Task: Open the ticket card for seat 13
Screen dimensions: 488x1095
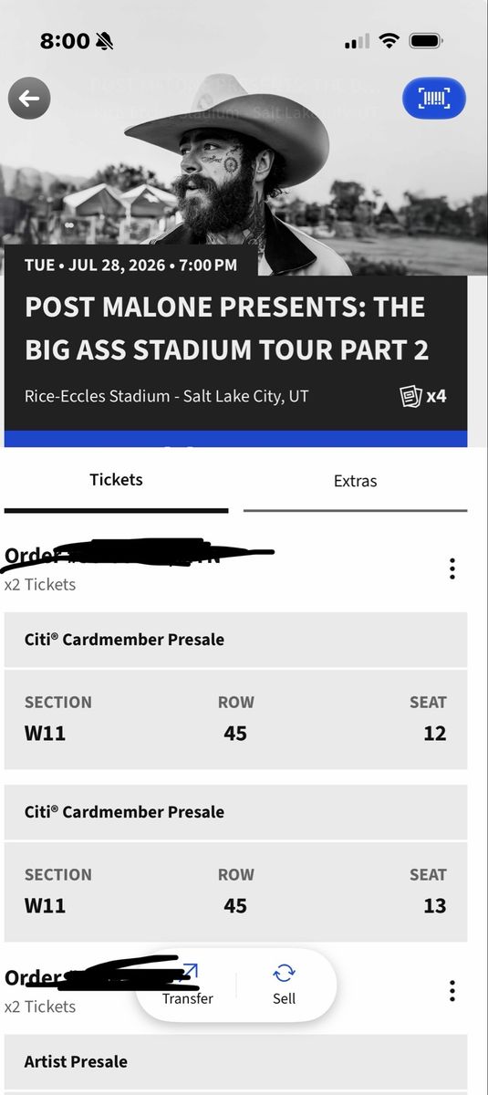Action: coord(235,892)
